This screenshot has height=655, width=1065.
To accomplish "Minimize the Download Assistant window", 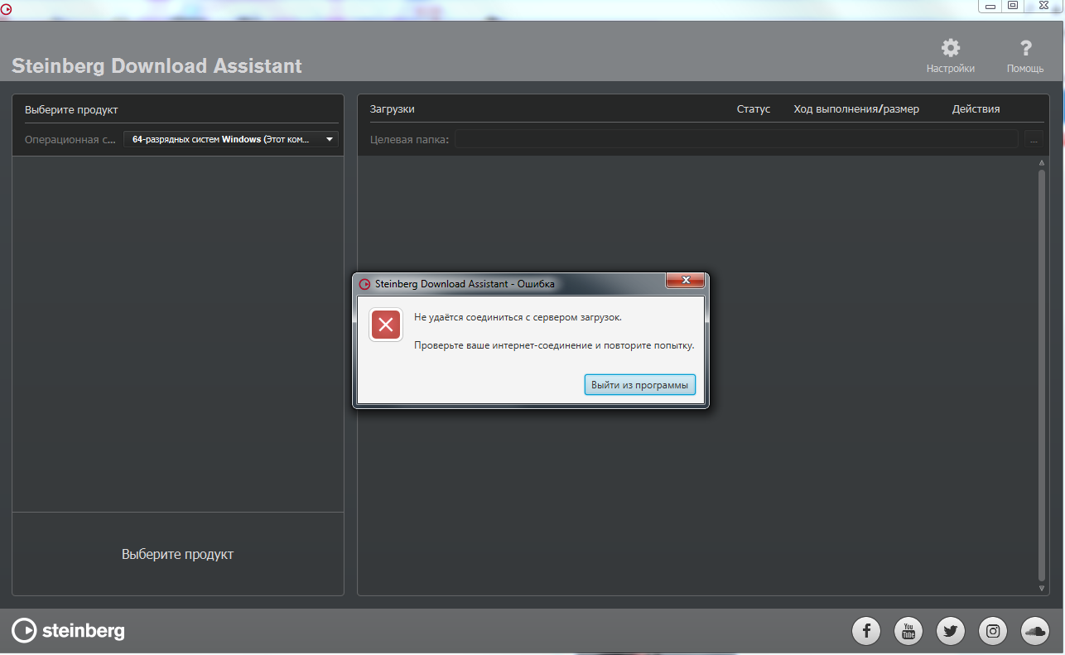I will pyautogui.click(x=991, y=6).
